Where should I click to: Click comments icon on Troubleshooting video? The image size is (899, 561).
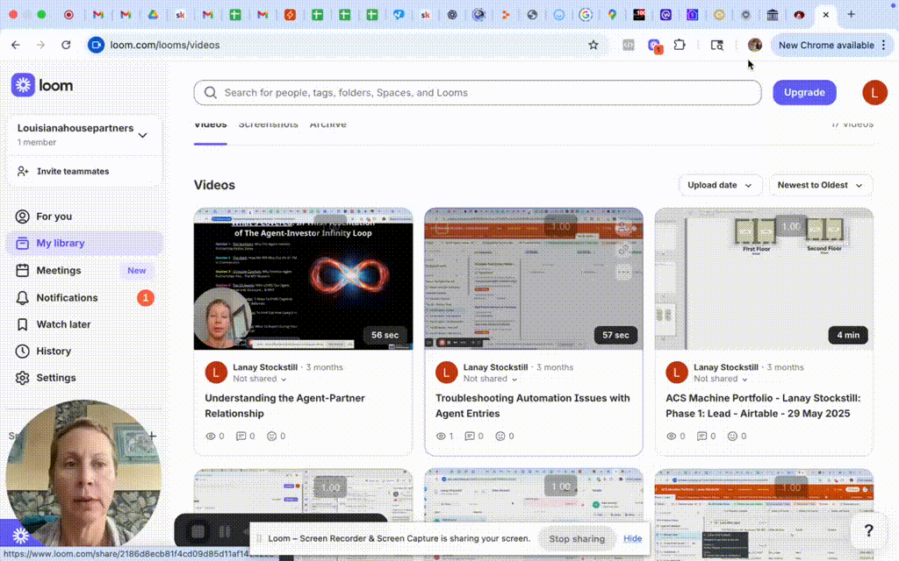470,437
